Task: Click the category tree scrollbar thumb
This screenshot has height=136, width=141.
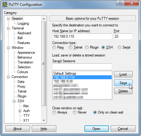Action: coord(44,64)
